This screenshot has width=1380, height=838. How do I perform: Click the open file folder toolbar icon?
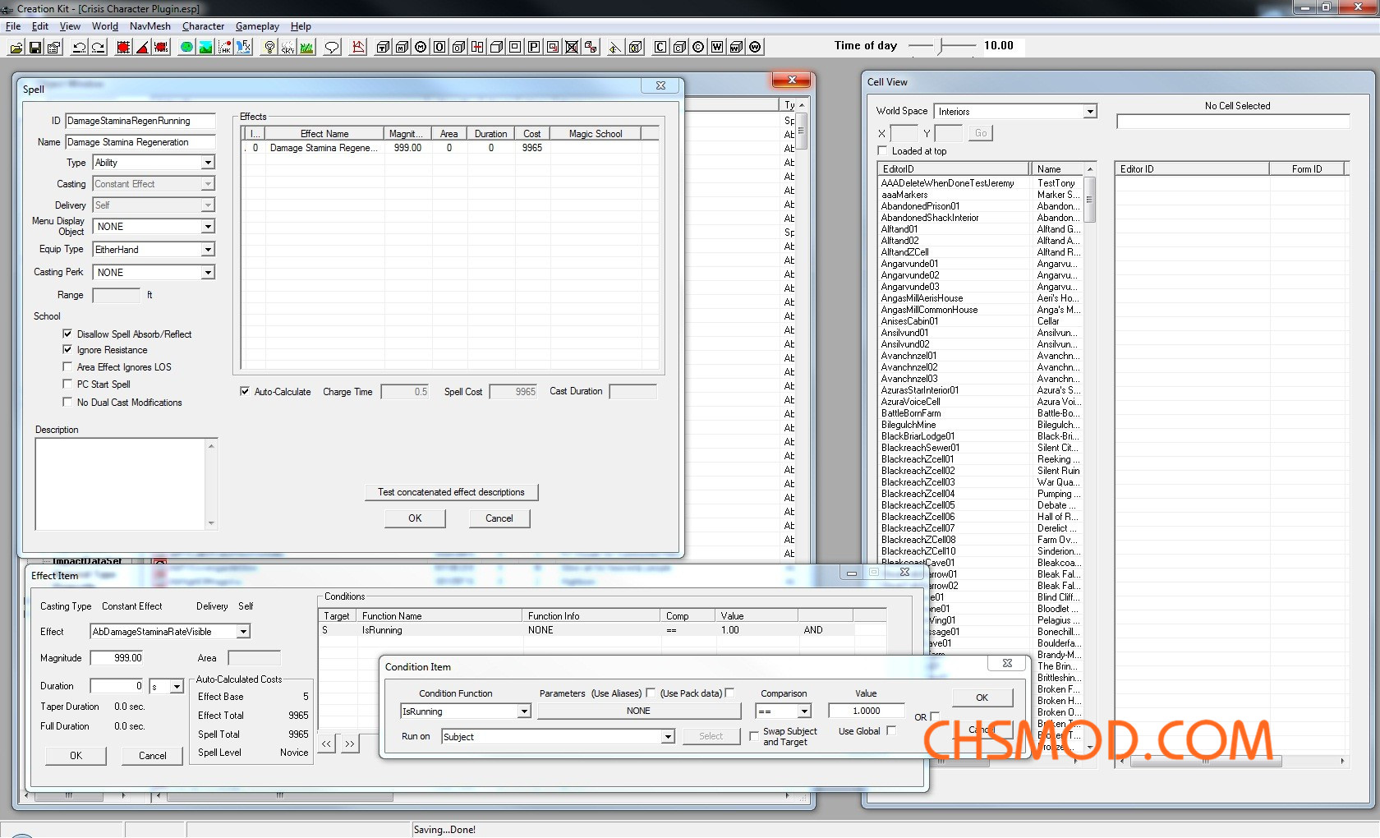[16, 47]
